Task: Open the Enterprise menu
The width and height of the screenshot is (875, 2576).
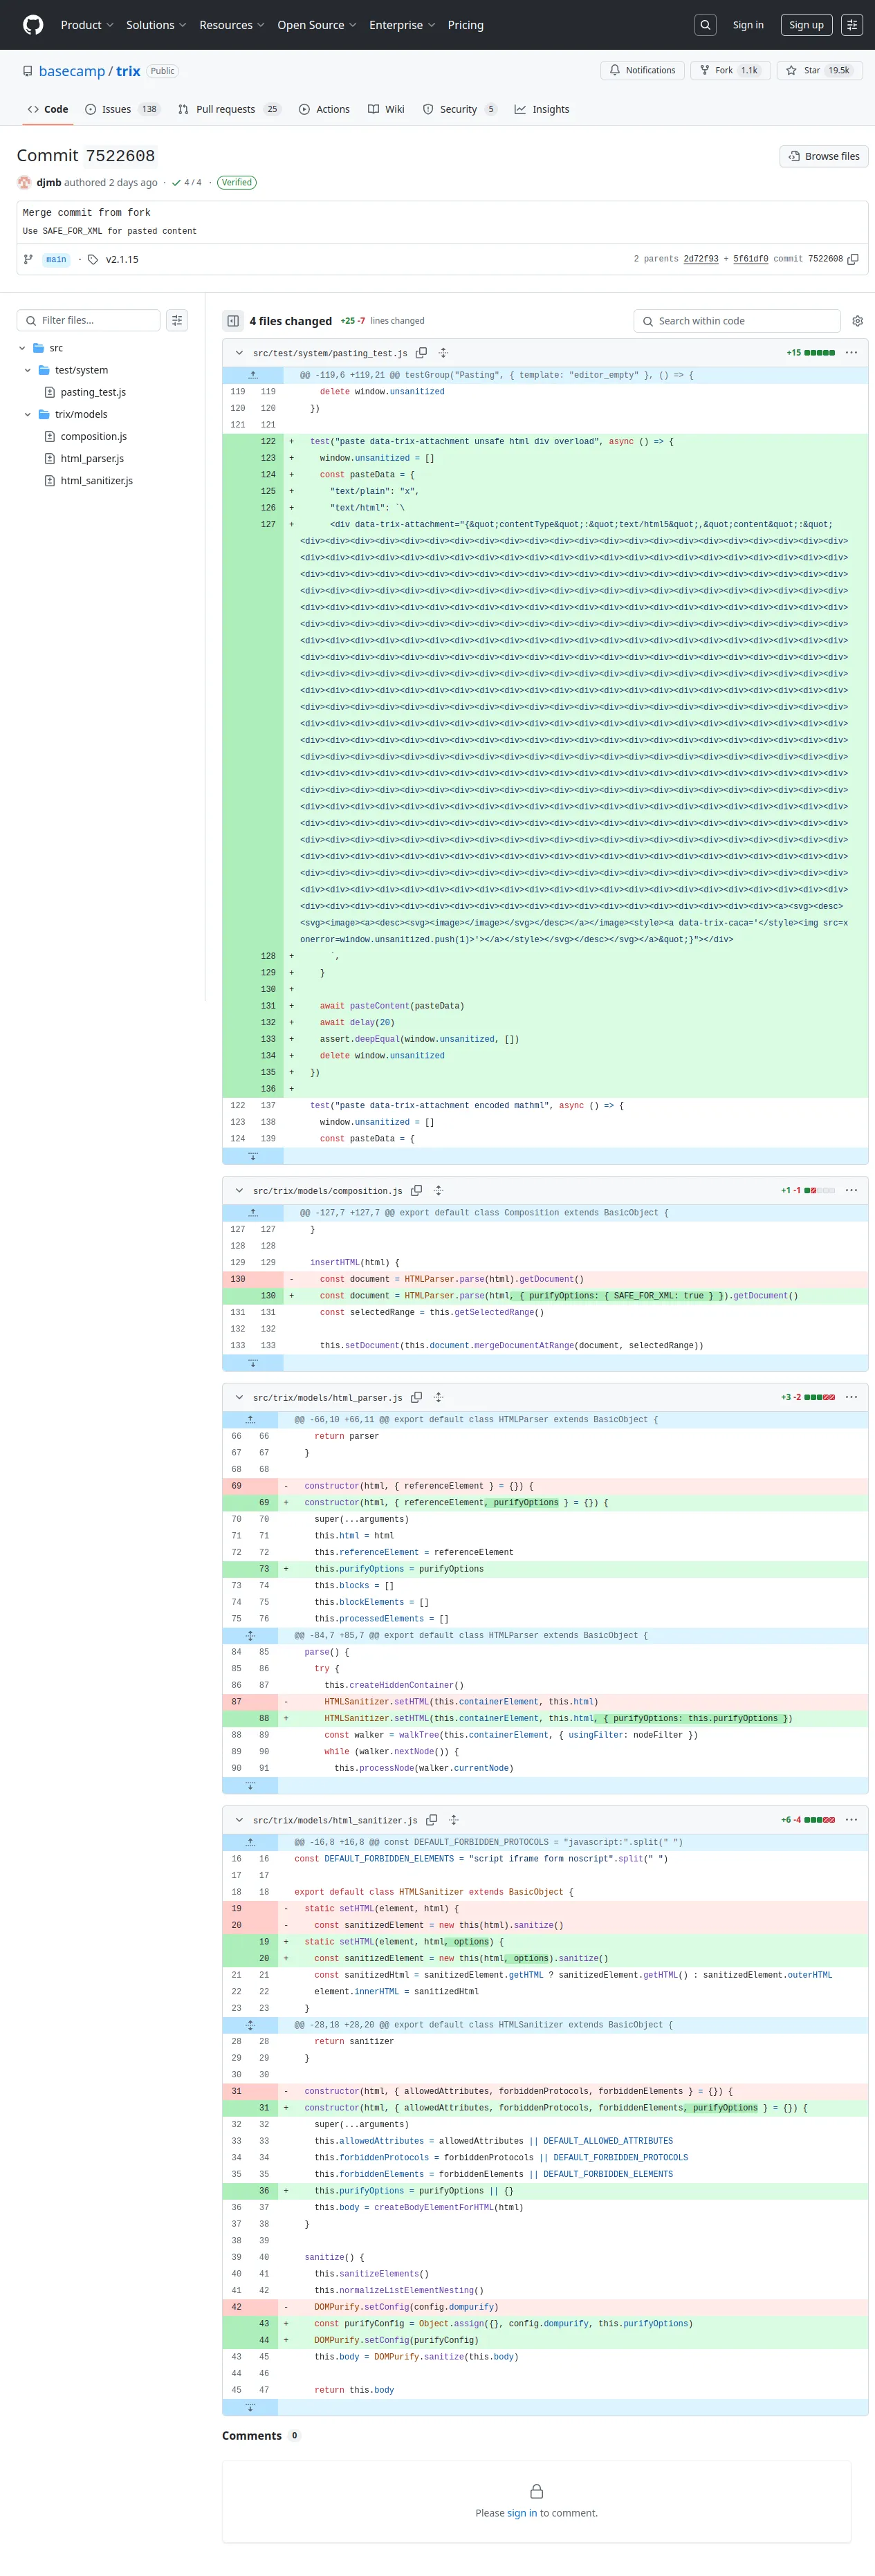Action: pyautogui.click(x=402, y=25)
